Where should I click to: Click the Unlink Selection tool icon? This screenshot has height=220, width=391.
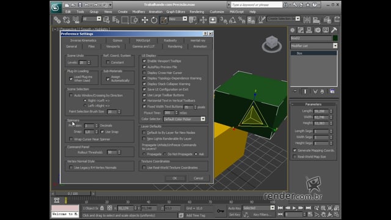pos(67,20)
